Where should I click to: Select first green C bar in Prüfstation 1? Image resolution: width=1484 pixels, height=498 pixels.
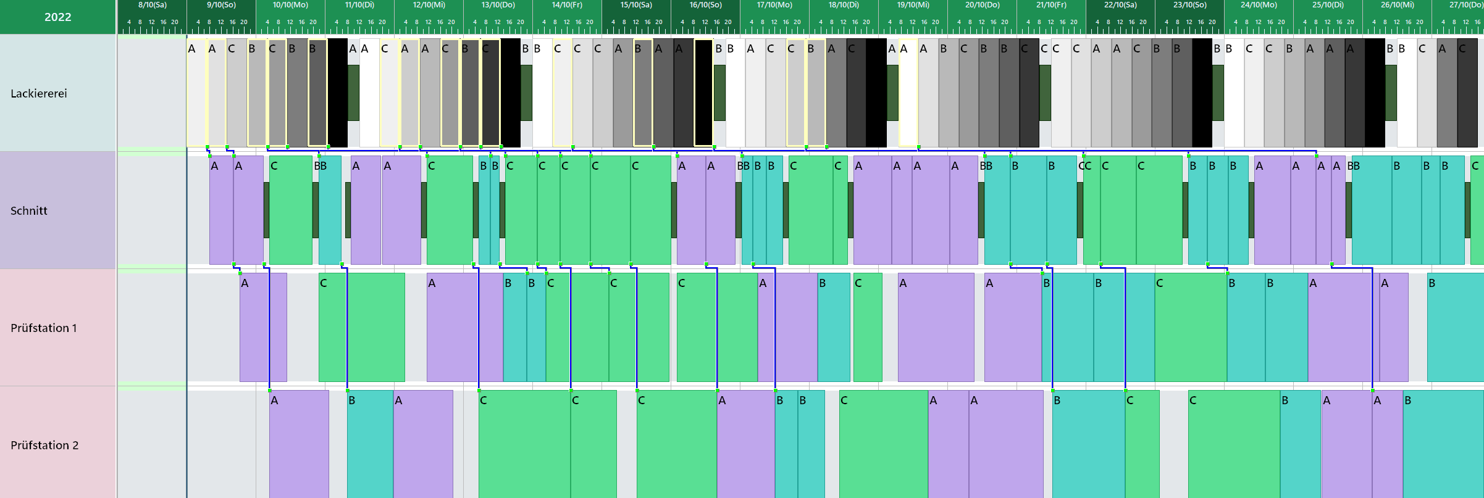click(361, 327)
